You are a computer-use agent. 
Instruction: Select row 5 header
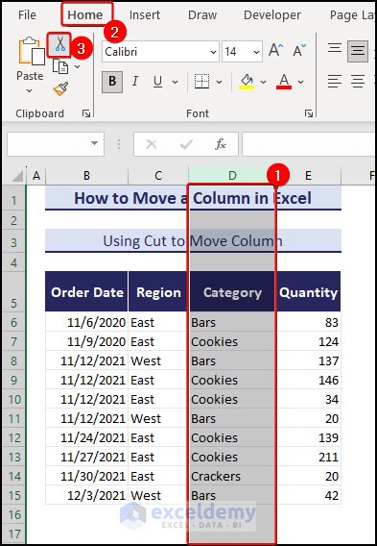[x=13, y=292]
